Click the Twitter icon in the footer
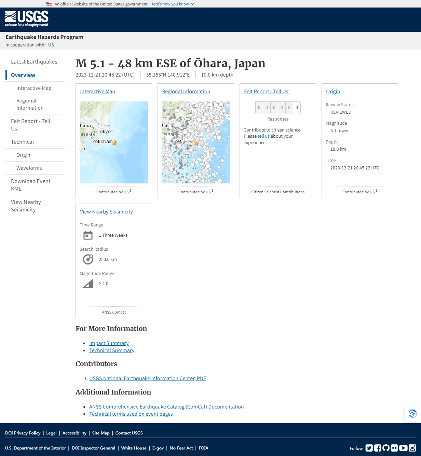421x456 pixels. pos(369,448)
